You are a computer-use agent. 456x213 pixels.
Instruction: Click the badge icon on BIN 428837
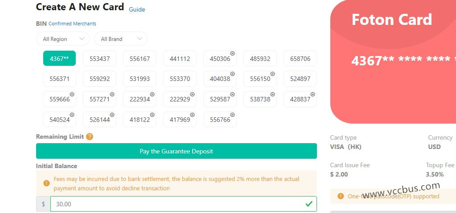[312, 94]
